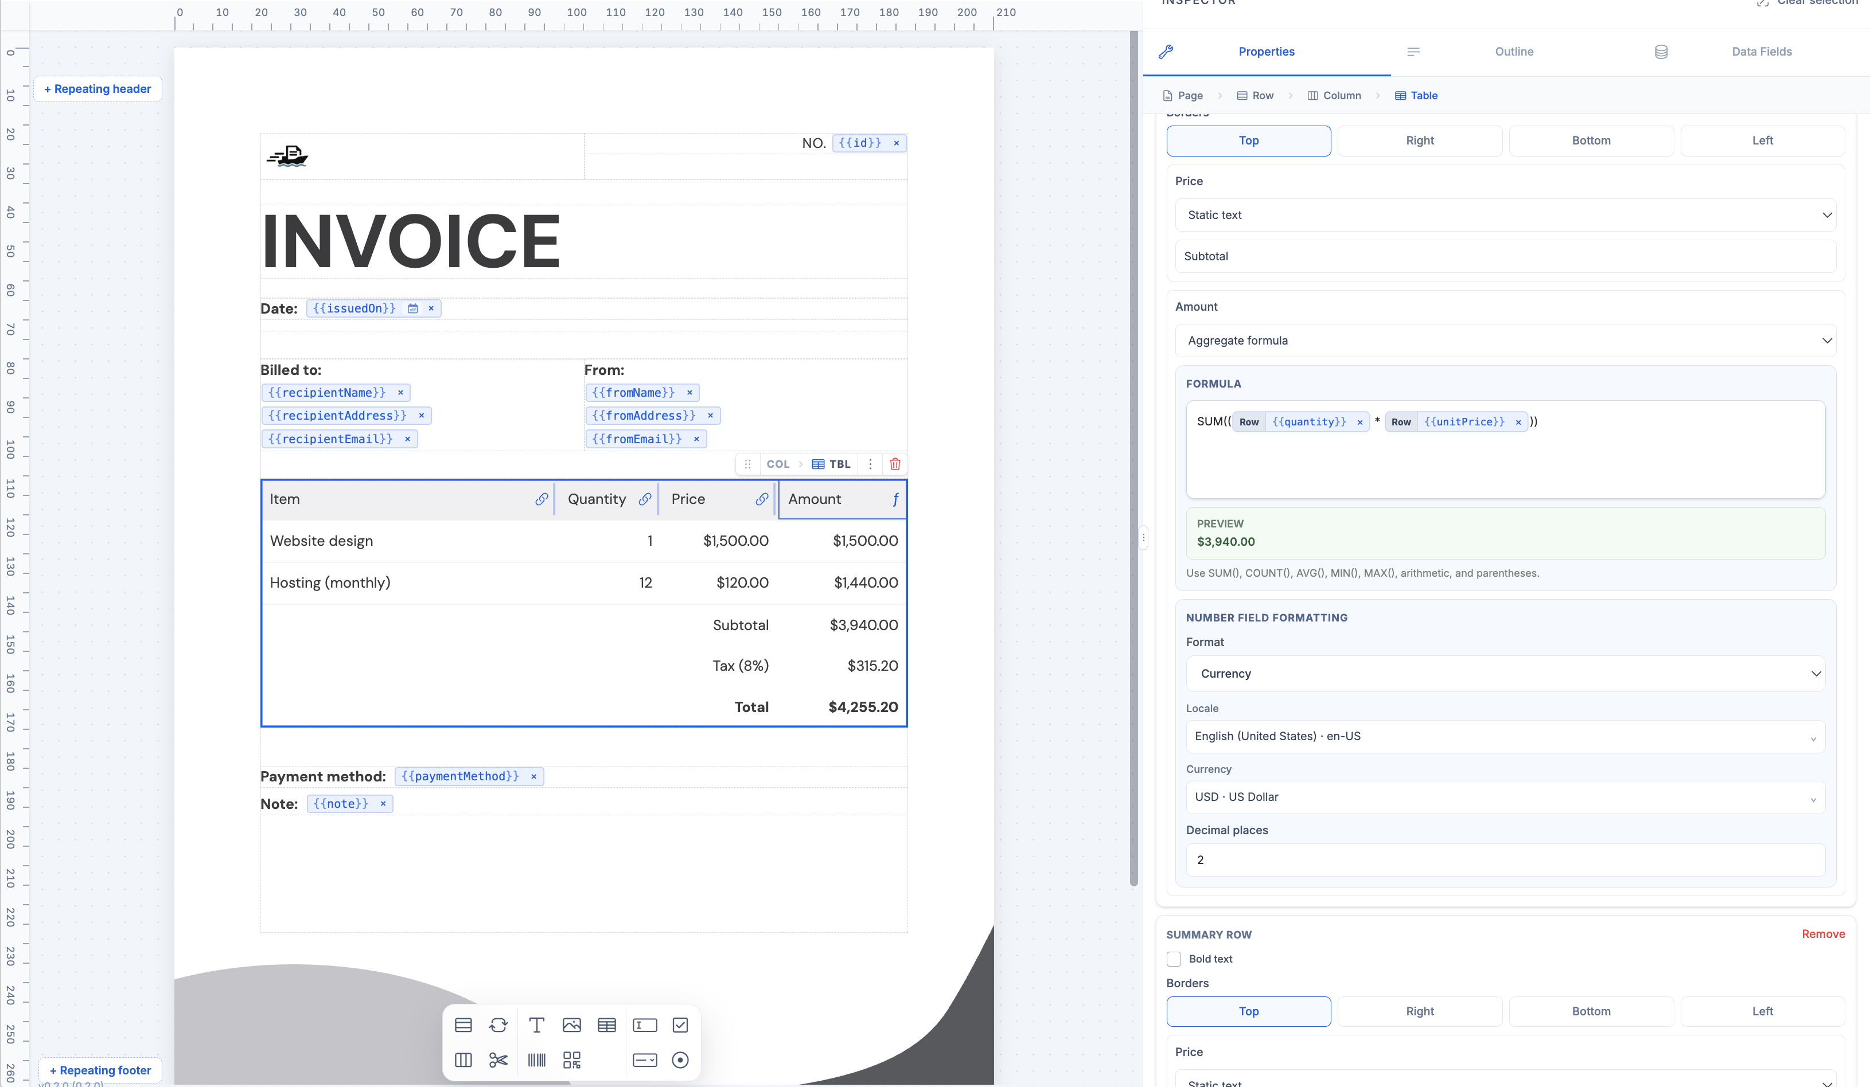Add a column layout element from toolbar
Viewport: 1870px width, 1087px height.
coord(463,1059)
